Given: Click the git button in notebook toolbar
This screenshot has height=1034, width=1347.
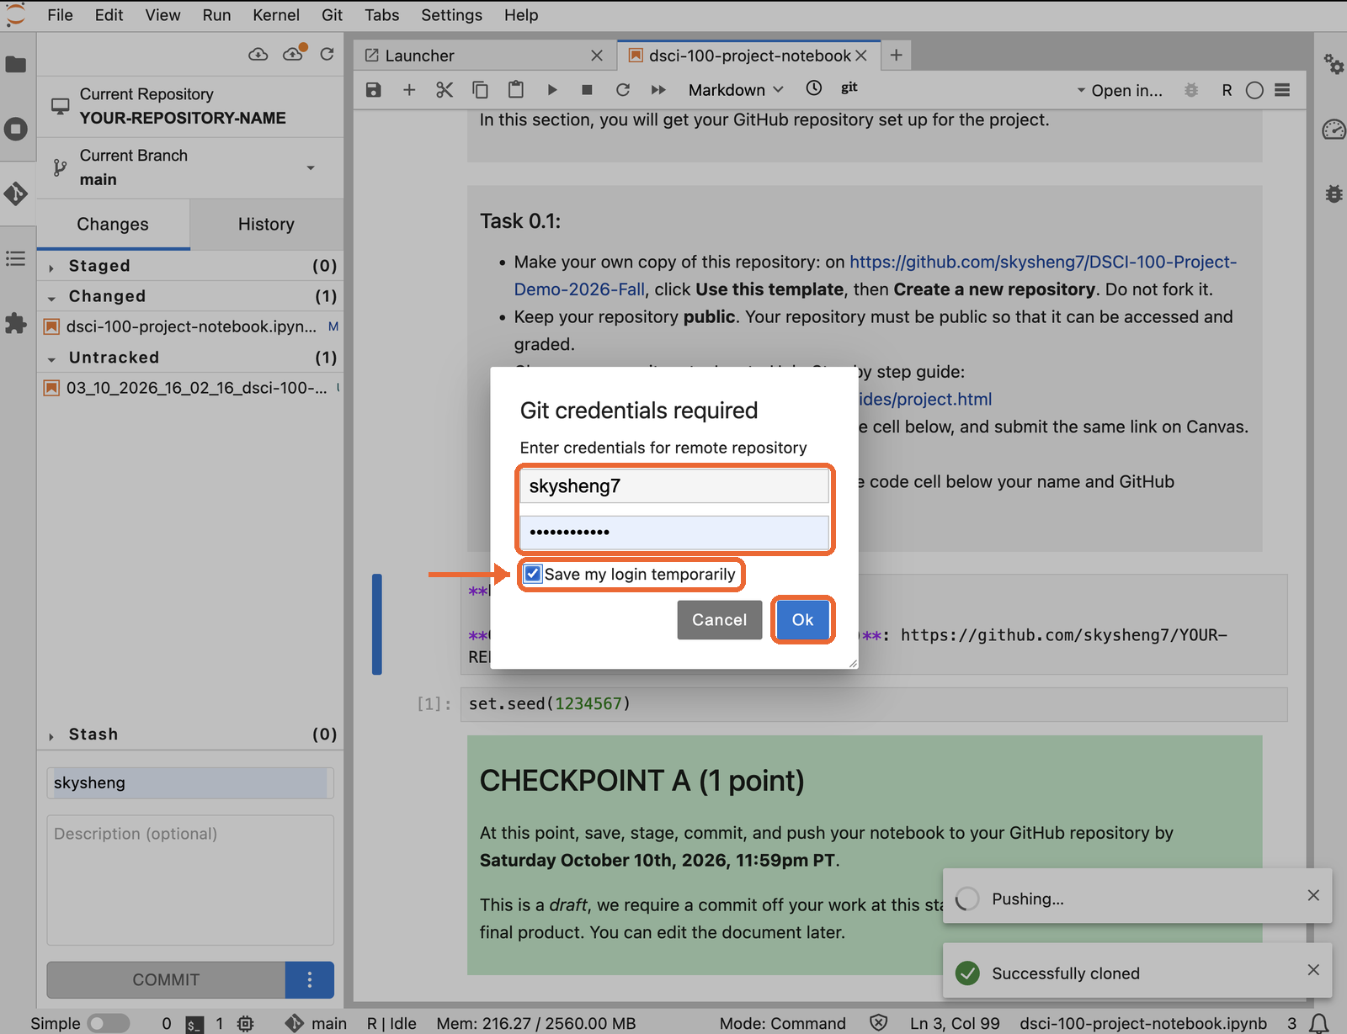Looking at the screenshot, I should (x=849, y=87).
